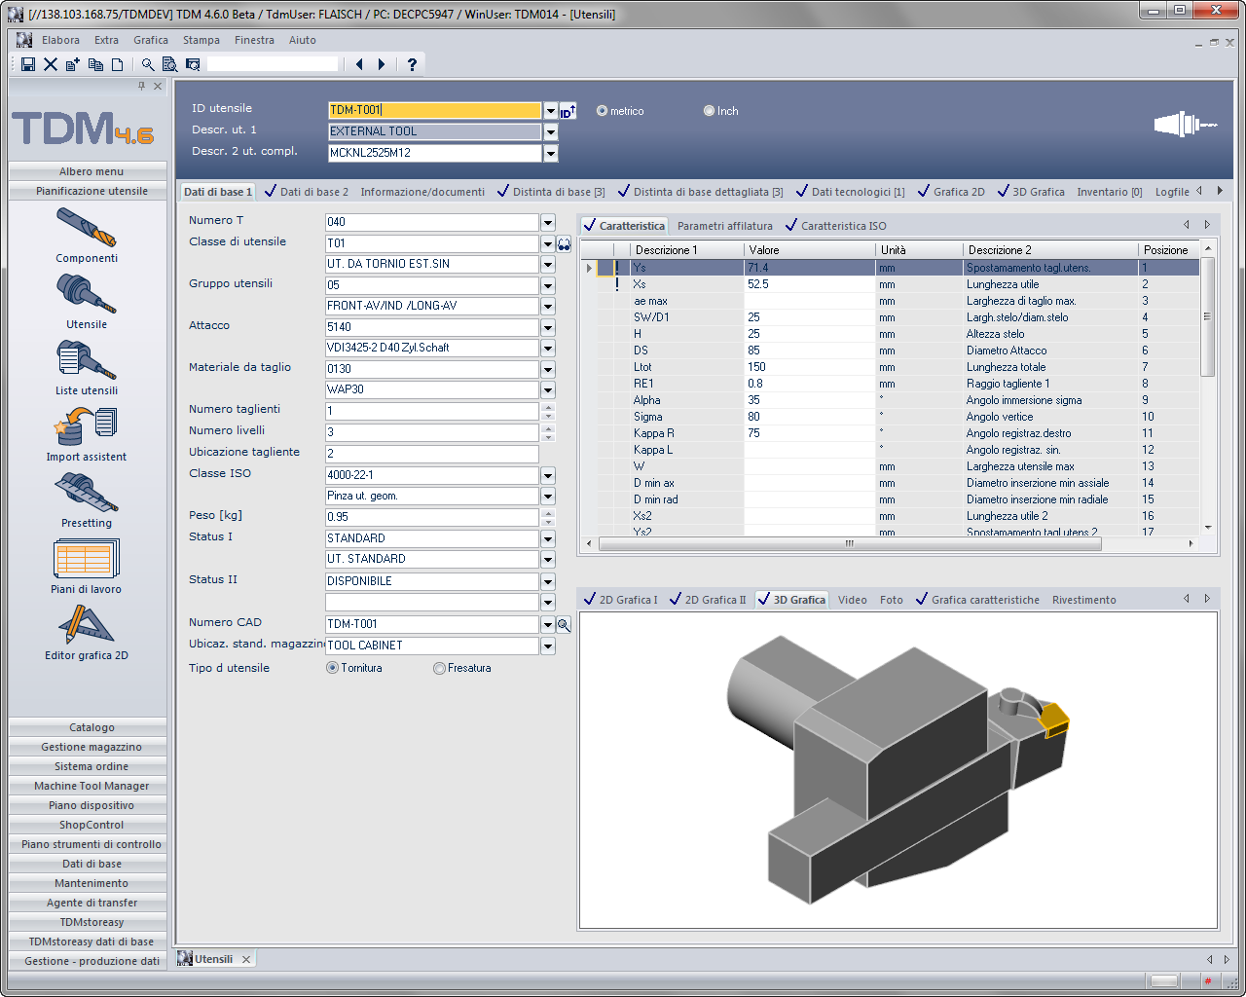This screenshot has height=997, width=1246.
Task: Click the New record toolbar icon
Action: (x=73, y=64)
